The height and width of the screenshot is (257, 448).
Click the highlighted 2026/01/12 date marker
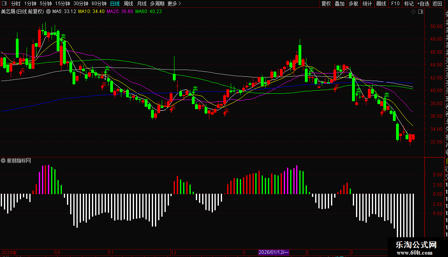tap(274, 252)
